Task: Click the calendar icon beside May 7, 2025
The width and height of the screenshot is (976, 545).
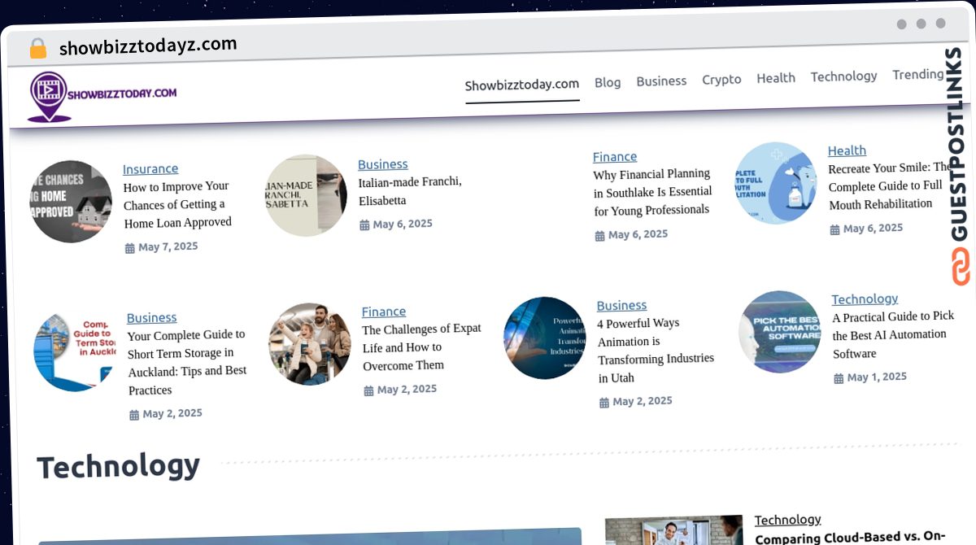Action: (x=130, y=248)
